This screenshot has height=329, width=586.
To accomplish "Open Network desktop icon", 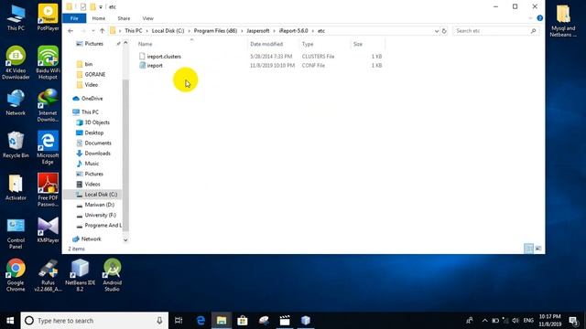I will pos(16,102).
